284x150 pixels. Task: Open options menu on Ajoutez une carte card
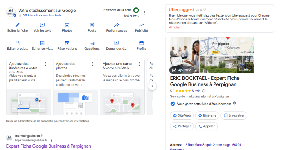pyautogui.click(x=139, y=64)
